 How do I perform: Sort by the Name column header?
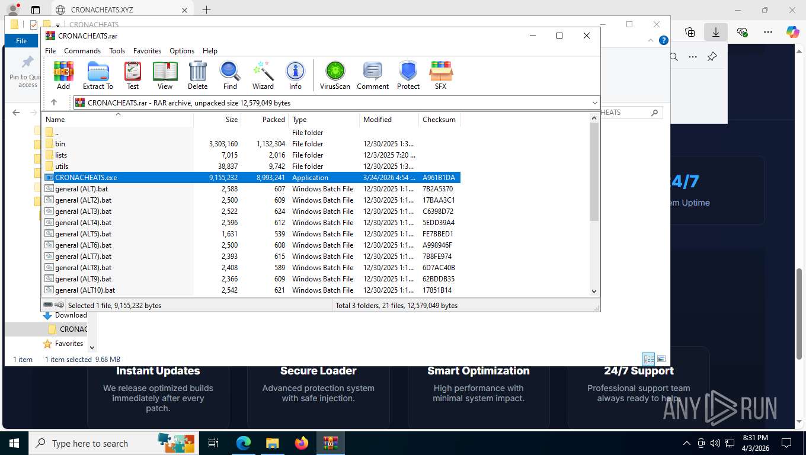click(x=117, y=119)
